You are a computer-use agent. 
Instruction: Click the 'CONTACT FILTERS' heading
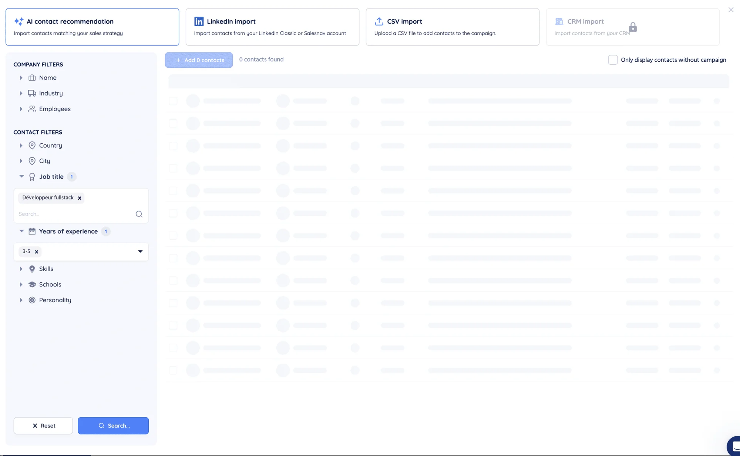38,132
